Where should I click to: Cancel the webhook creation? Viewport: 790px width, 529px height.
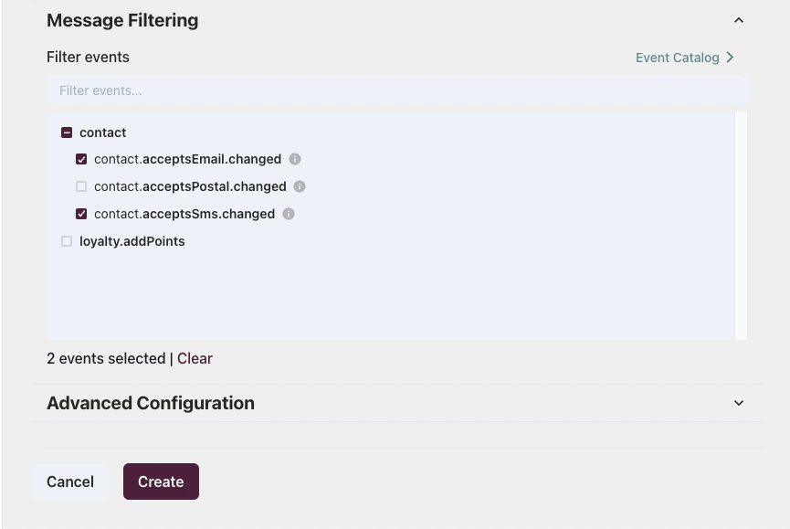click(x=70, y=481)
